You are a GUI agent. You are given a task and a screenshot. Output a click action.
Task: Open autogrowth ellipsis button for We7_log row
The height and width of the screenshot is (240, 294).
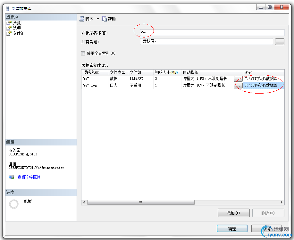tap(238, 86)
